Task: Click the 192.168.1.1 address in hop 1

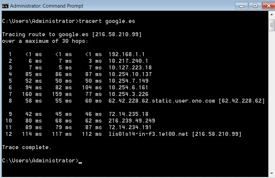Action: click(127, 54)
